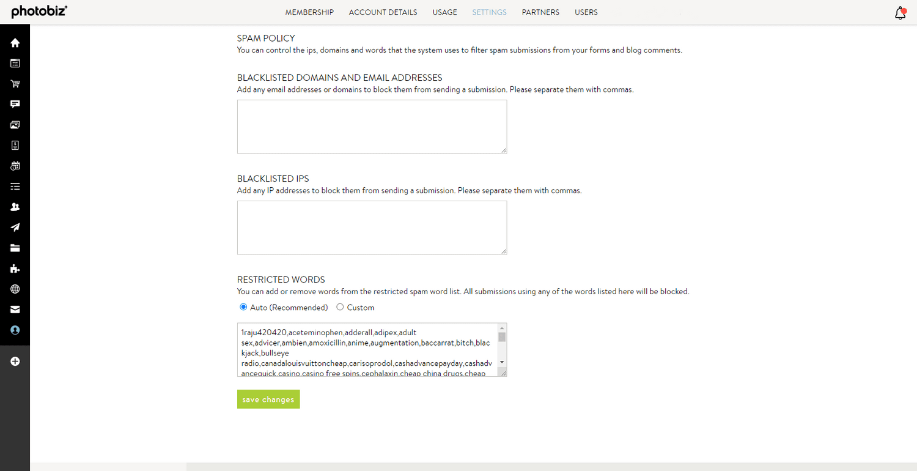The height and width of the screenshot is (471, 917).
Task: Click the photobiz logo
Action: (x=38, y=11)
